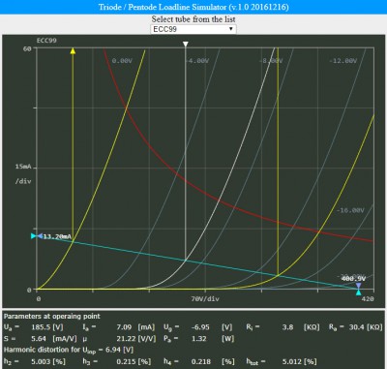Viewport: 387px width, 369px height.
Task: Click the Ug value -6.95
Action: pyautogui.click(x=200, y=327)
